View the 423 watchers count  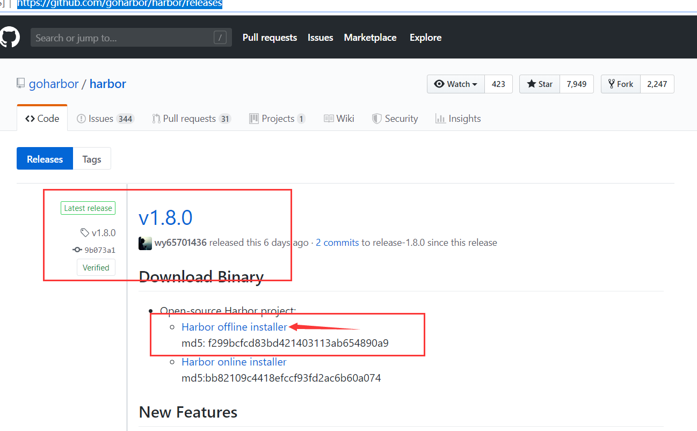pos(498,84)
